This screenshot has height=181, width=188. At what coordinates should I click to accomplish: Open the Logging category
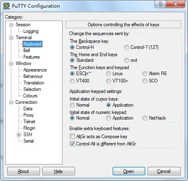31,31
